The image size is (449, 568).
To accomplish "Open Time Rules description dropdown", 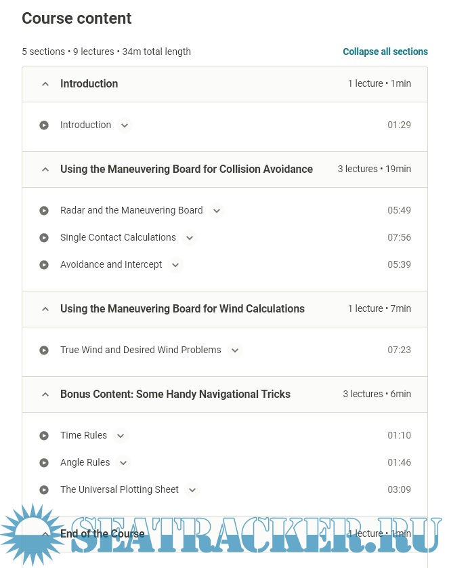I will (121, 436).
